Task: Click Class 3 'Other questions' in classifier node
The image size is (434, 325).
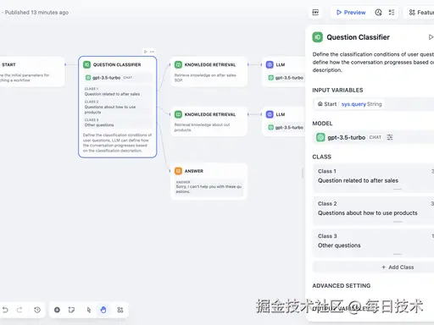Action: [x=118, y=123]
